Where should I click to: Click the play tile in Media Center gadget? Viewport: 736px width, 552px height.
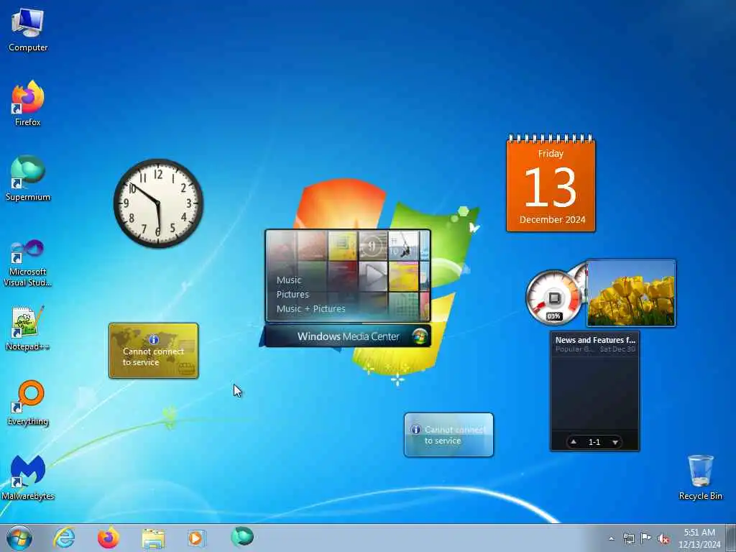pos(373,276)
